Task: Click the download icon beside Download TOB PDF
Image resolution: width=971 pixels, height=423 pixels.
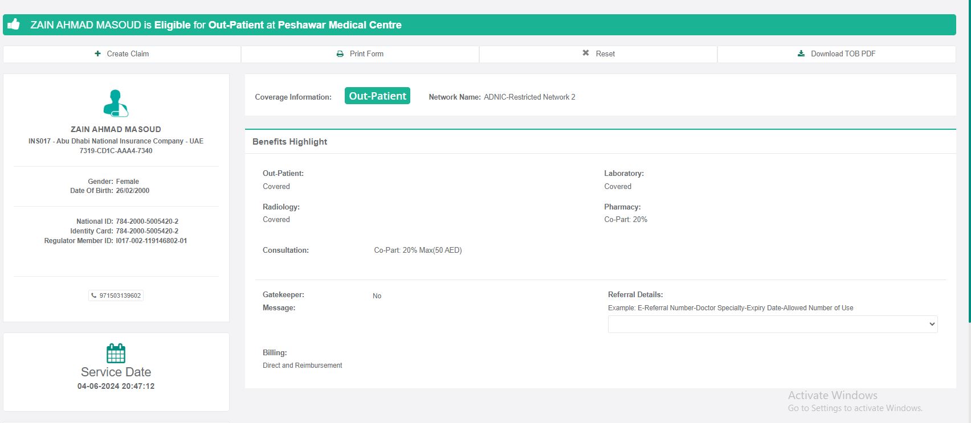Action: 801,54
